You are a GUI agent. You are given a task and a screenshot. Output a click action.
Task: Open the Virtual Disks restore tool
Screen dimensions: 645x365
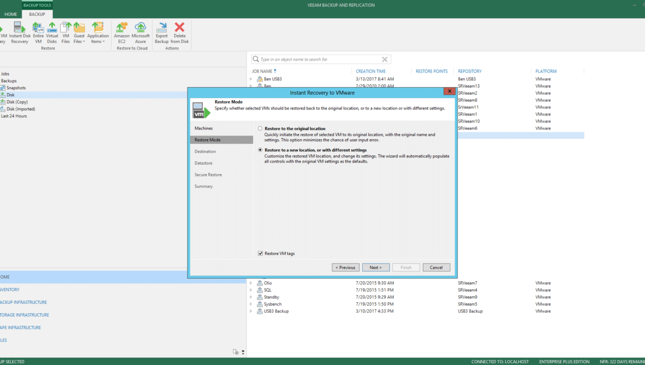click(52, 28)
